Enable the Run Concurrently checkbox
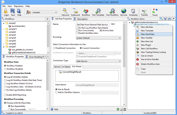The width and height of the screenshot is (177, 115). pyautogui.click(x=77, y=31)
